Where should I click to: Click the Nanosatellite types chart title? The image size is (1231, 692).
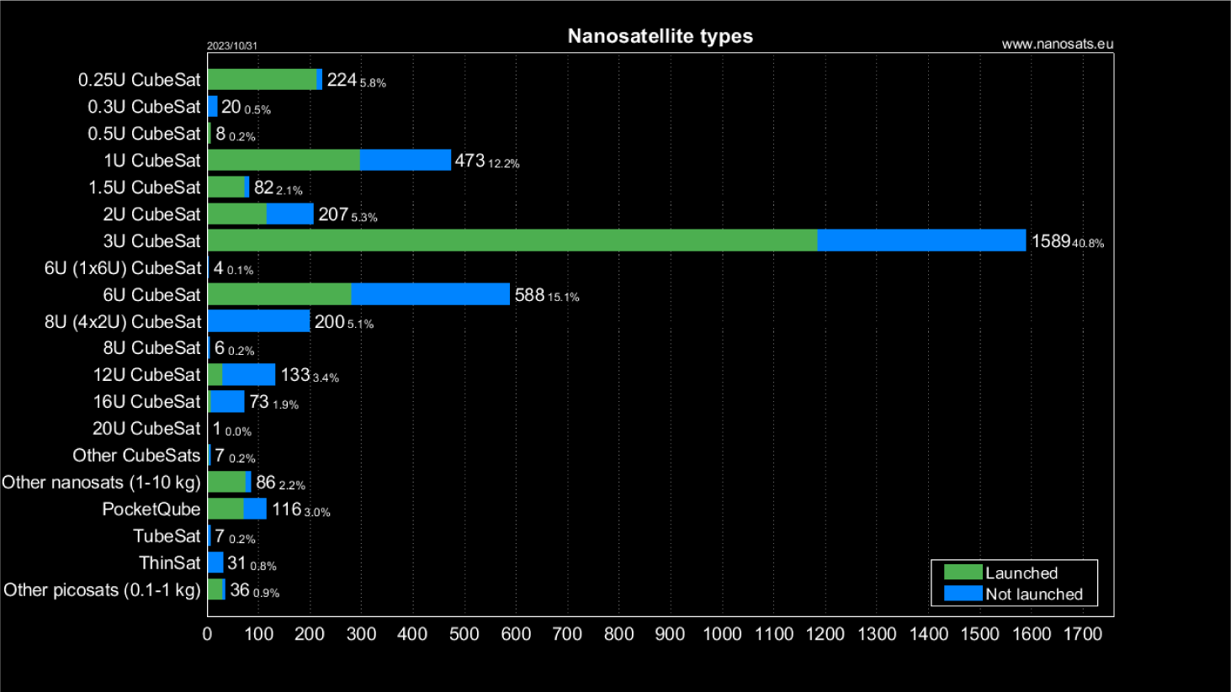click(x=661, y=36)
